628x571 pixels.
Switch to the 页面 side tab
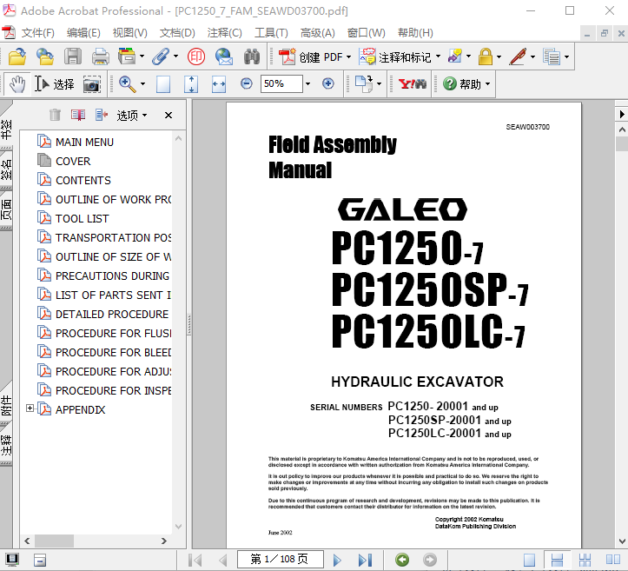tap(6, 209)
